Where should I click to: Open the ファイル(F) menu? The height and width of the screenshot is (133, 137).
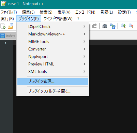(9, 12)
